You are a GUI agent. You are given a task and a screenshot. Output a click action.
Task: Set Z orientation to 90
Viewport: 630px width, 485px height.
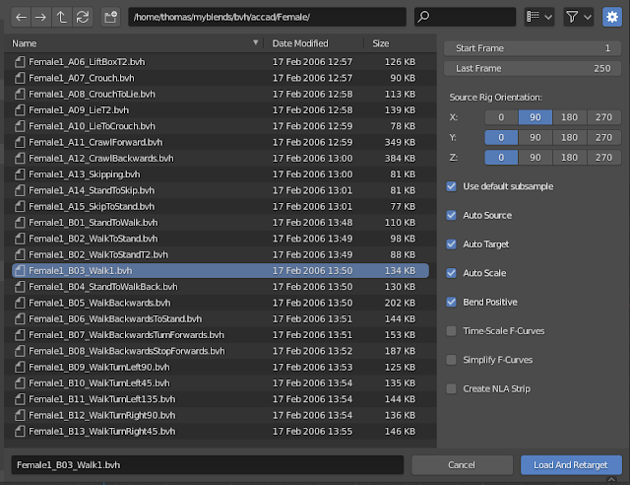[535, 158]
